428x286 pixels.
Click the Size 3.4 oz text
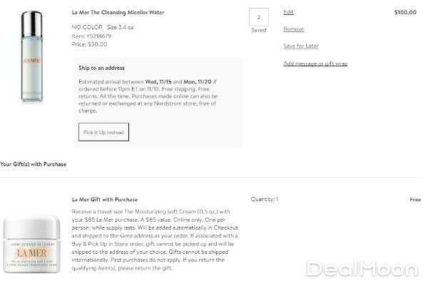(123, 26)
